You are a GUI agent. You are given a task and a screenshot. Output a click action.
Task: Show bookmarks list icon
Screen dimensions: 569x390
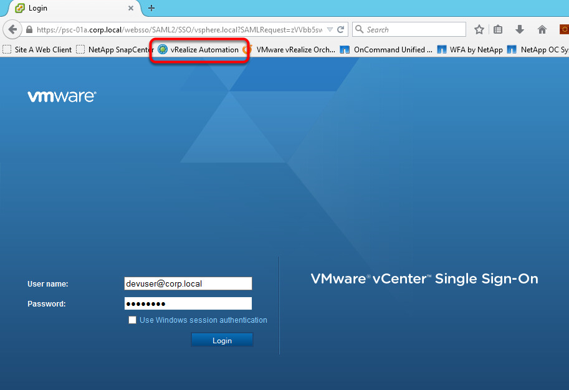498,29
